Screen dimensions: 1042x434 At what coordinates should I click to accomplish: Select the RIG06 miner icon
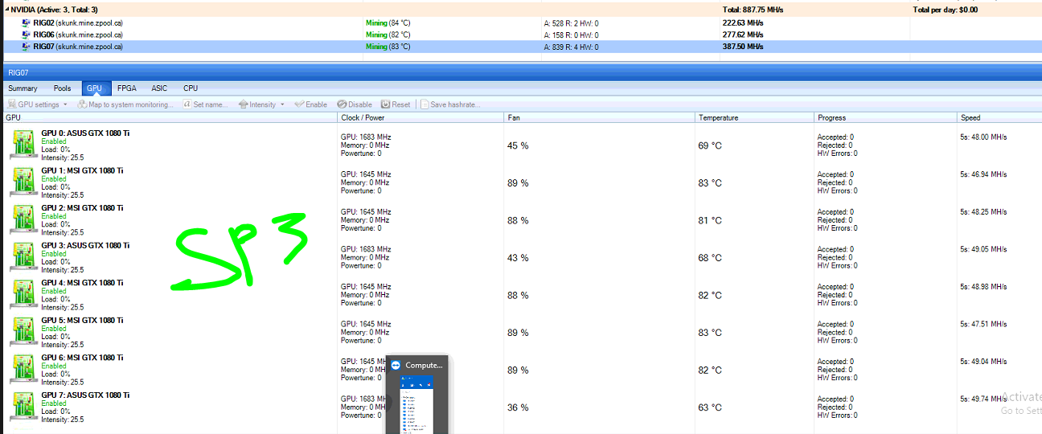(x=27, y=35)
